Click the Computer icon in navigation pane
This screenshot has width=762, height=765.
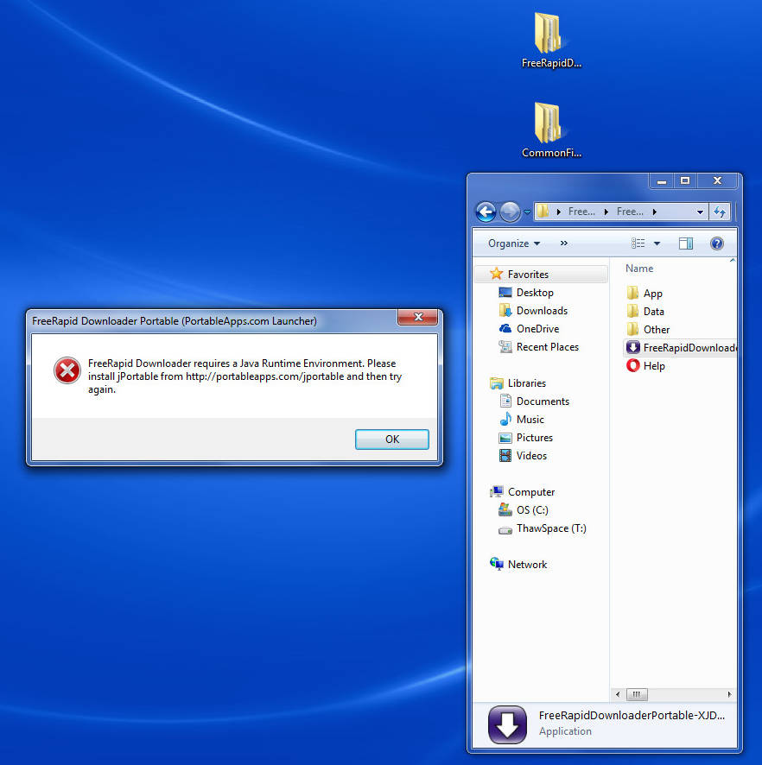pyautogui.click(x=497, y=492)
